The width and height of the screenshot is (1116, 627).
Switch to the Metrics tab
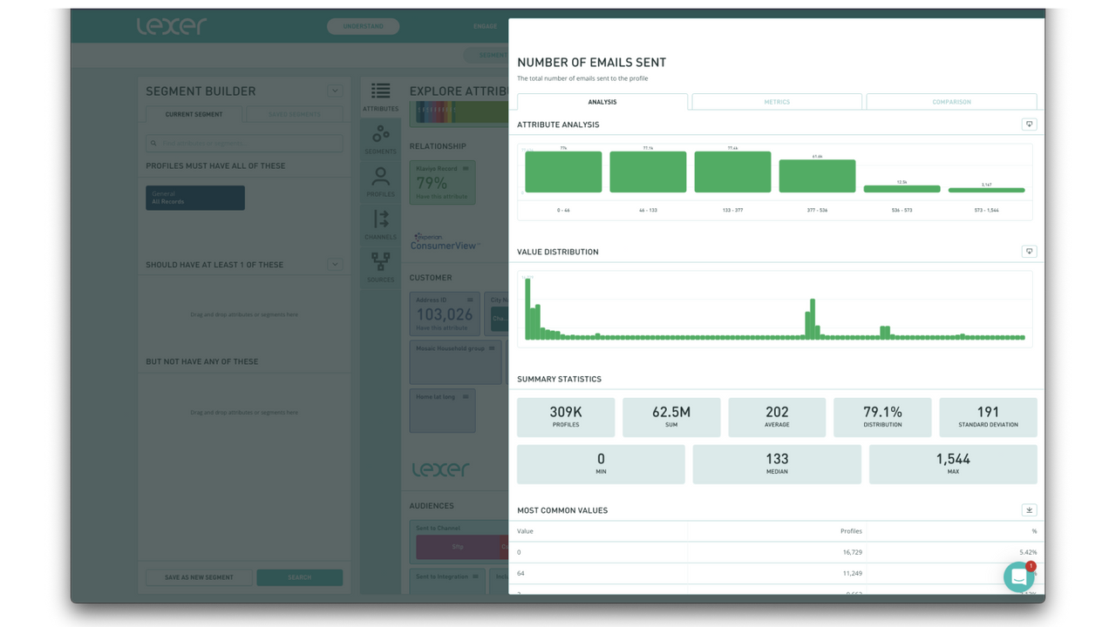[x=776, y=102]
